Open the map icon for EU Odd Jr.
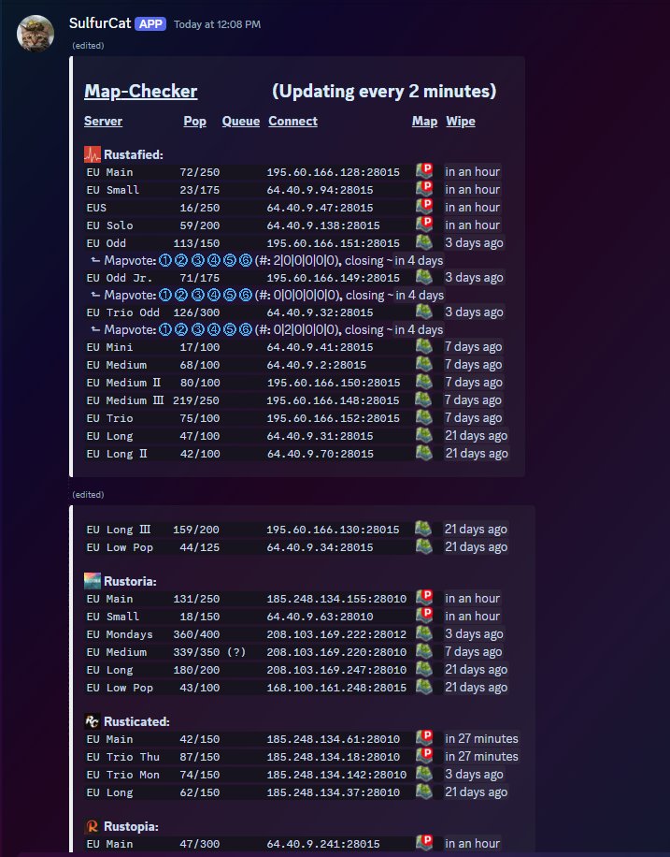Image resolution: width=670 pixels, height=857 pixels. (x=423, y=277)
